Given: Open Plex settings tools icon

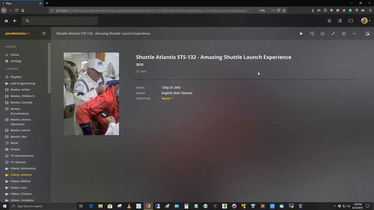Looking at the screenshot, I should tap(340, 21).
